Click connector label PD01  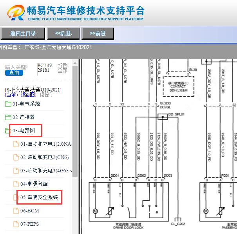pyautogui.click(x=225, y=175)
